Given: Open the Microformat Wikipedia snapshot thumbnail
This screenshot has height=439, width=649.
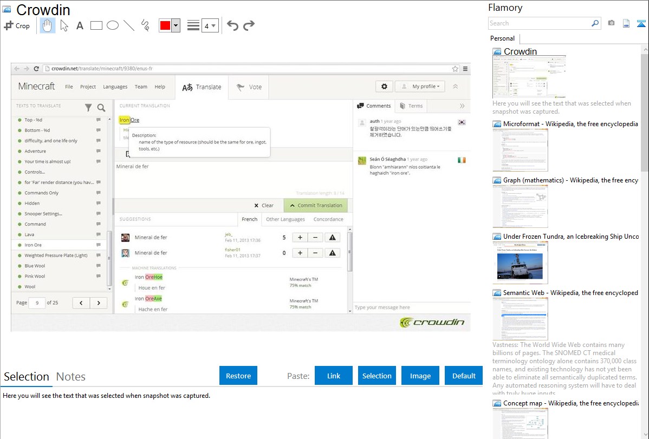Looking at the screenshot, I should pos(520,150).
